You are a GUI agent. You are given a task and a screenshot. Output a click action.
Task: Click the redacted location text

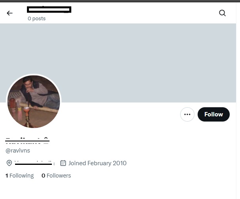[33, 163]
